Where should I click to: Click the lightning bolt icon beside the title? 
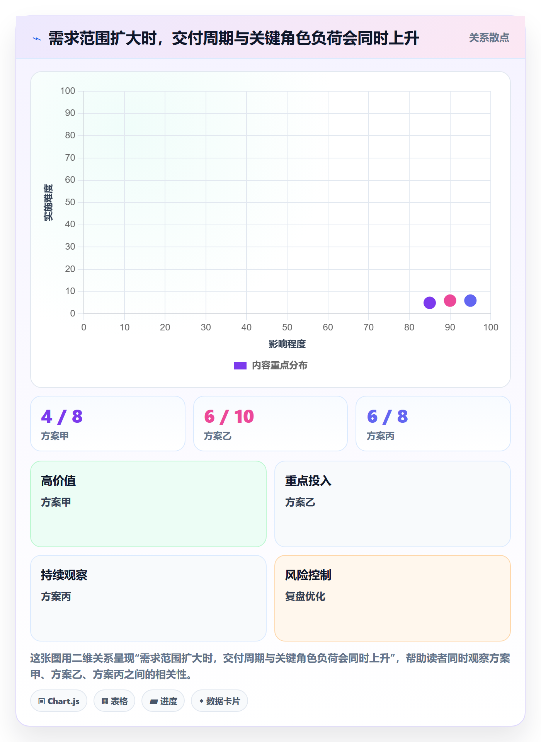pyautogui.click(x=37, y=39)
